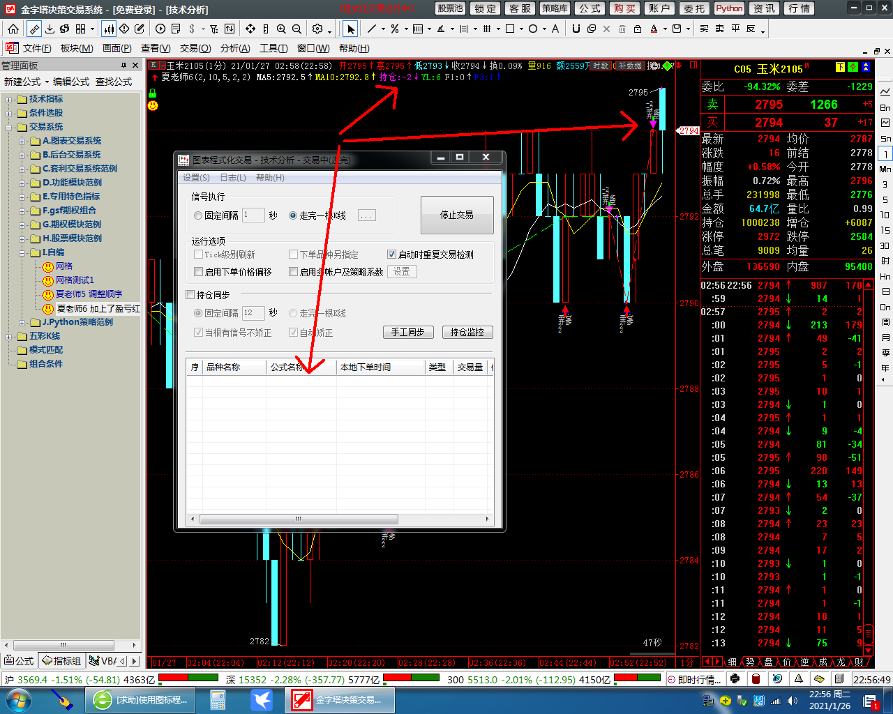This screenshot has width=893, height=714.
Task: Uncheck 启动时重复交易检测 checkbox
Action: (x=392, y=255)
